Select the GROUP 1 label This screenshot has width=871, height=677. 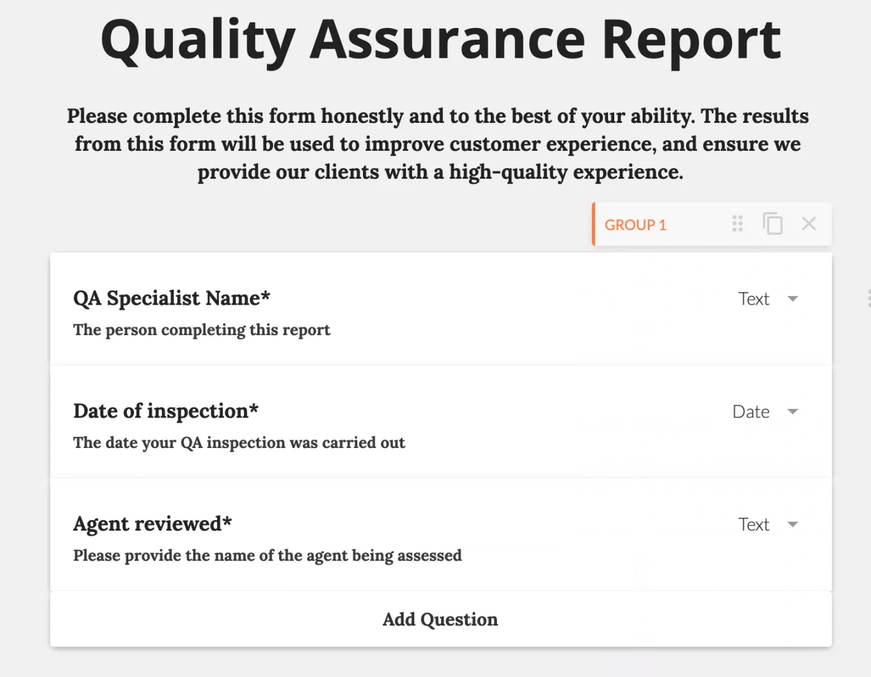[x=635, y=225]
